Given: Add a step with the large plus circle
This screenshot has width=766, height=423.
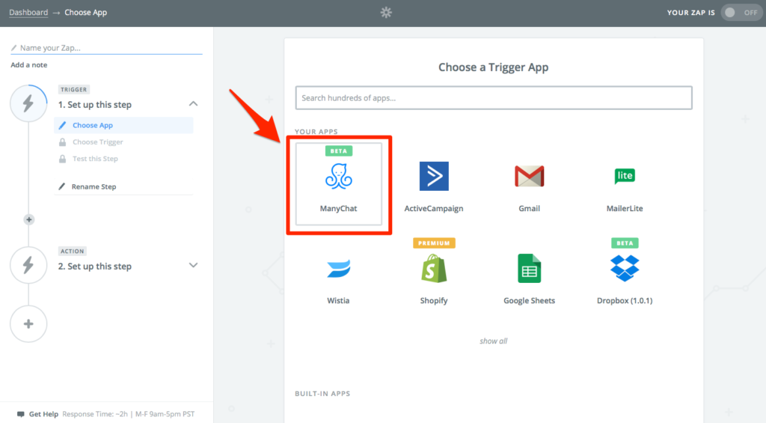Looking at the screenshot, I should coord(28,323).
